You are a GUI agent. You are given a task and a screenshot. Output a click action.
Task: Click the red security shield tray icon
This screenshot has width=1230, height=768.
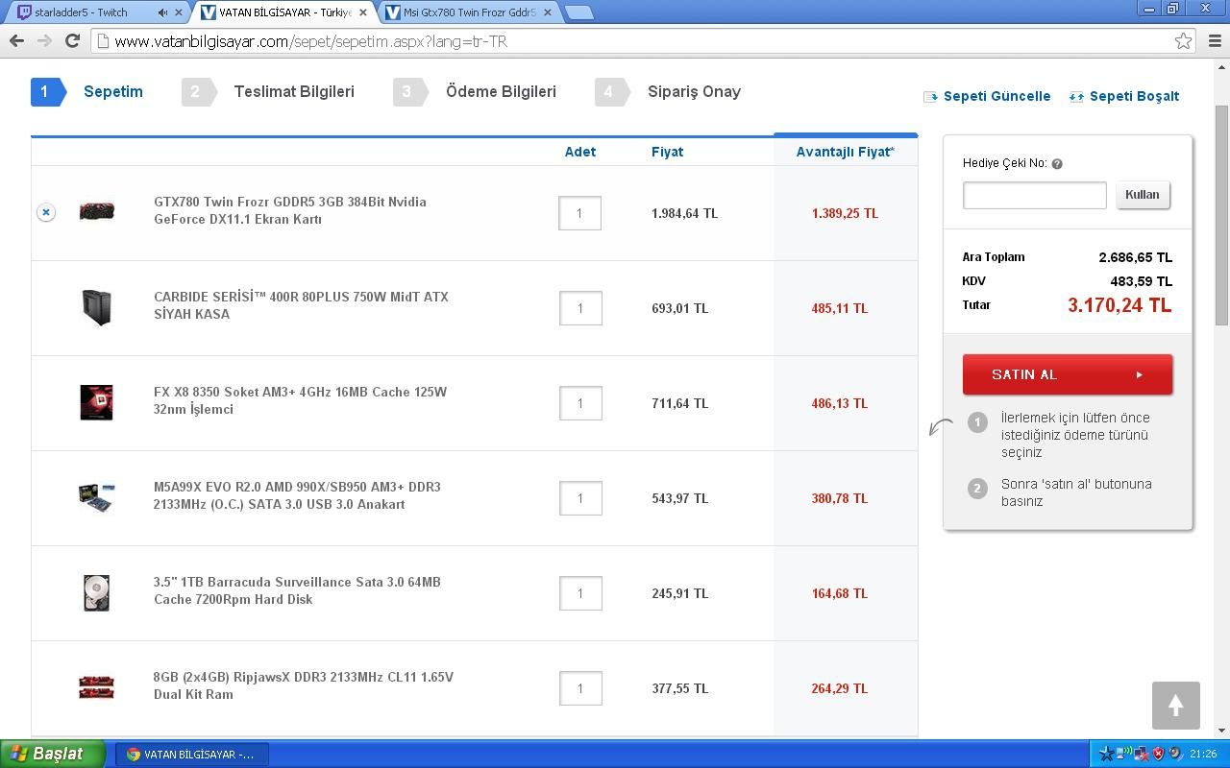click(x=1158, y=754)
